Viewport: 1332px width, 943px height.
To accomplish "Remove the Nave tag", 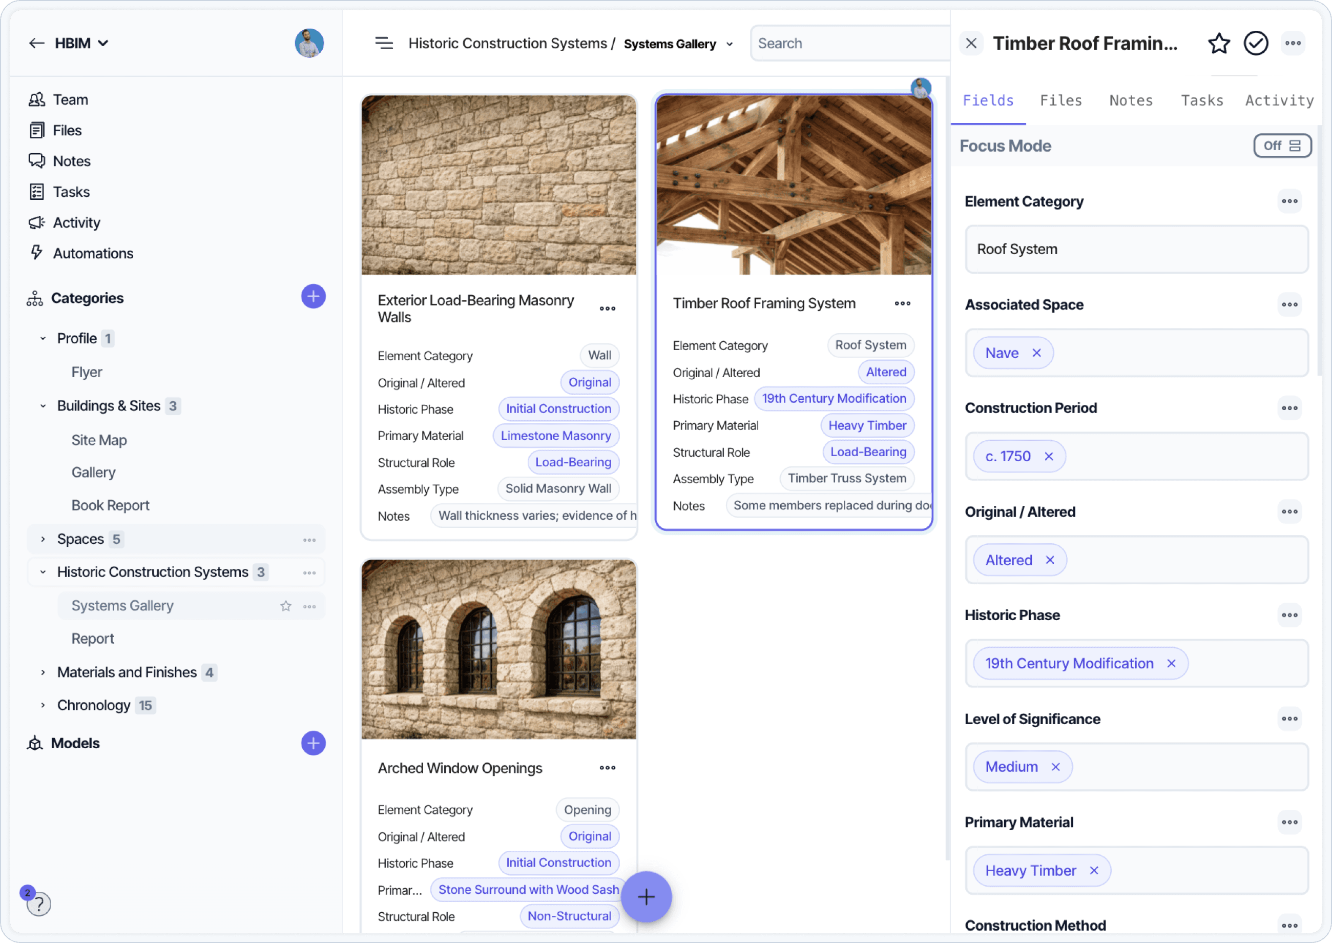I will pyautogui.click(x=1036, y=353).
